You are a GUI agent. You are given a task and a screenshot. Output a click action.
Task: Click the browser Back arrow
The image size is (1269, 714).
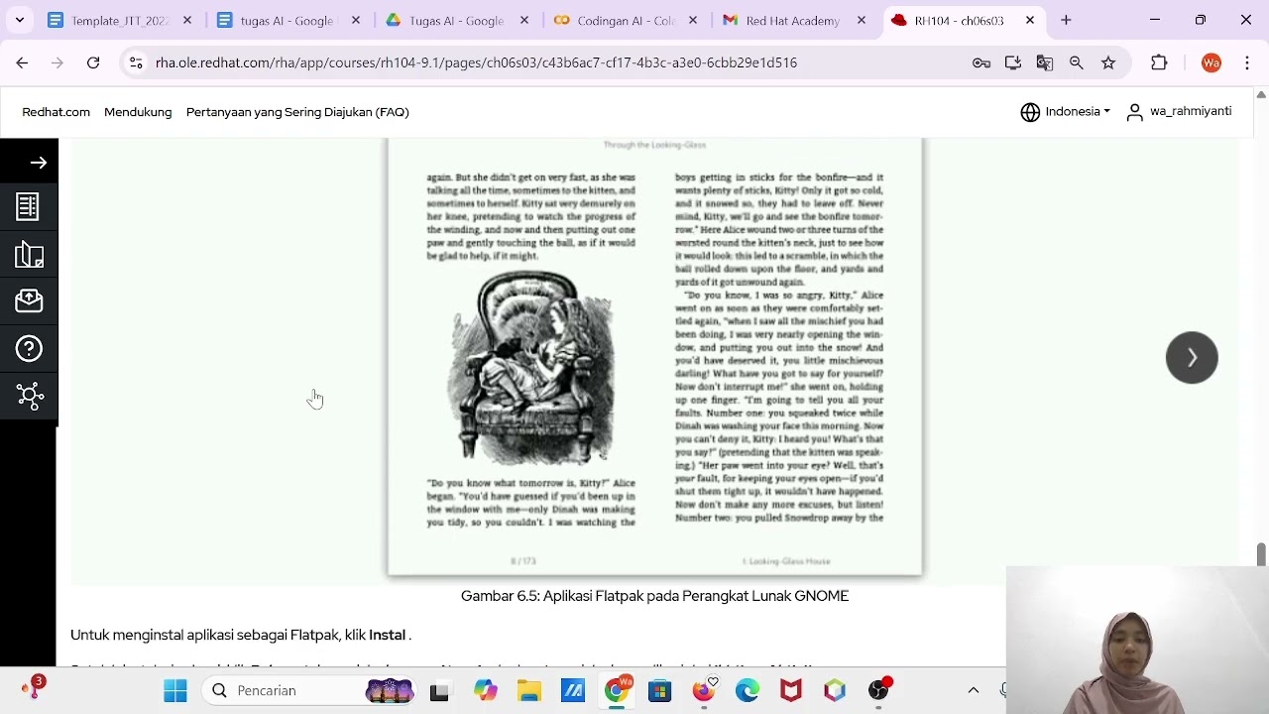pyautogui.click(x=22, y=62)
